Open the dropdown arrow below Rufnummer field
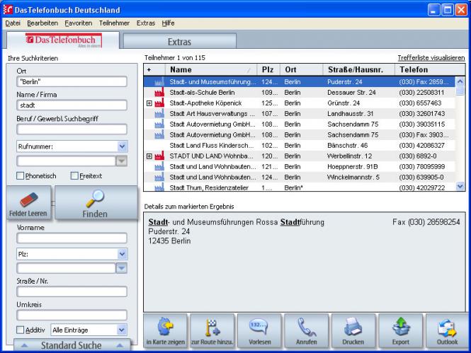The width and height of the screenshot is (471, 353). [x=121, y=161]
